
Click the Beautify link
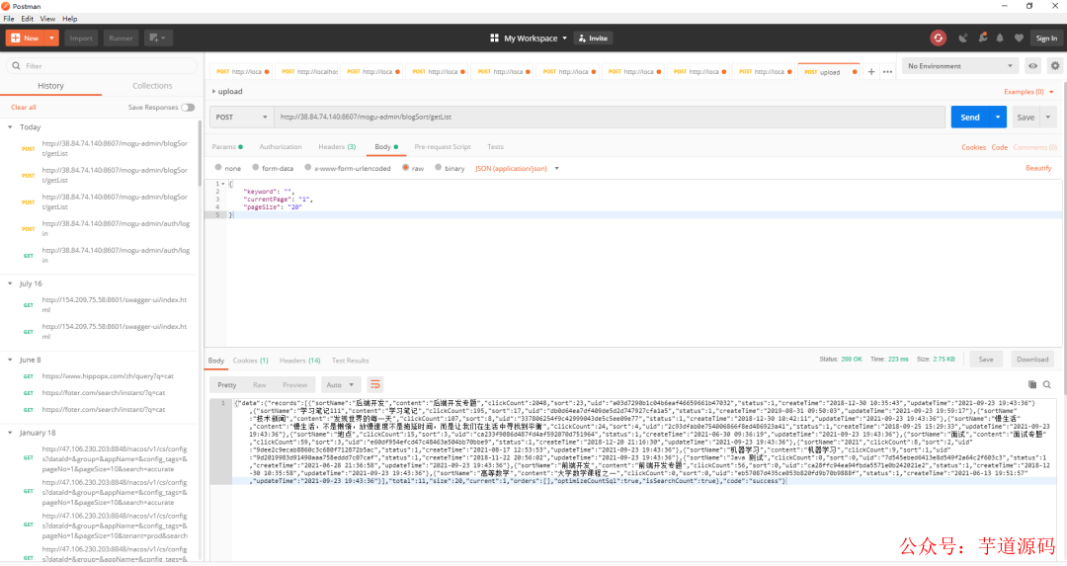click(1038, 168)
